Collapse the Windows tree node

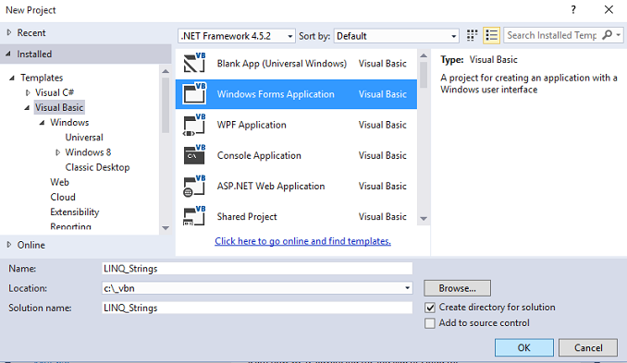[42, 123]
